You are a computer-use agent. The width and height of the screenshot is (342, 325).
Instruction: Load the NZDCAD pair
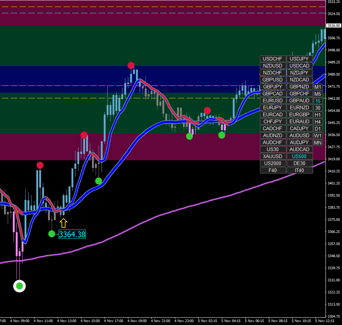tap(299, 80)
